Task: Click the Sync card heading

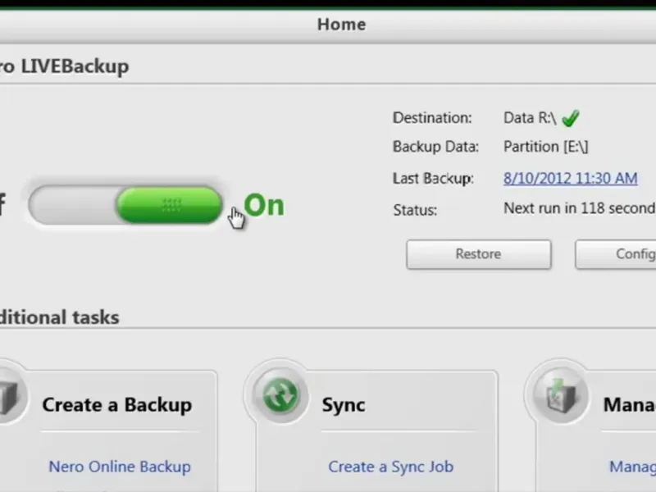Action: [344, 405]
